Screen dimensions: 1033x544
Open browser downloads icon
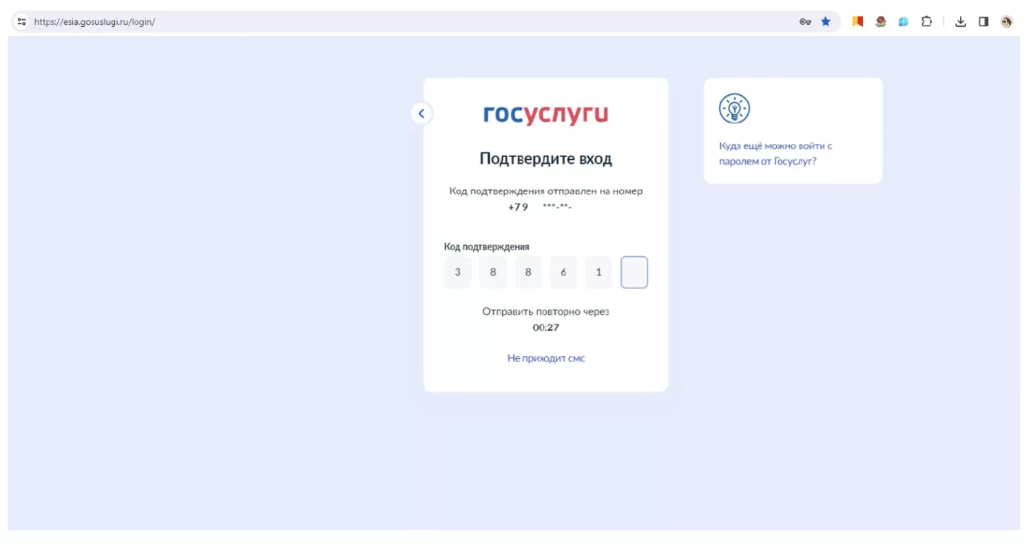click(x=961, y=21)
